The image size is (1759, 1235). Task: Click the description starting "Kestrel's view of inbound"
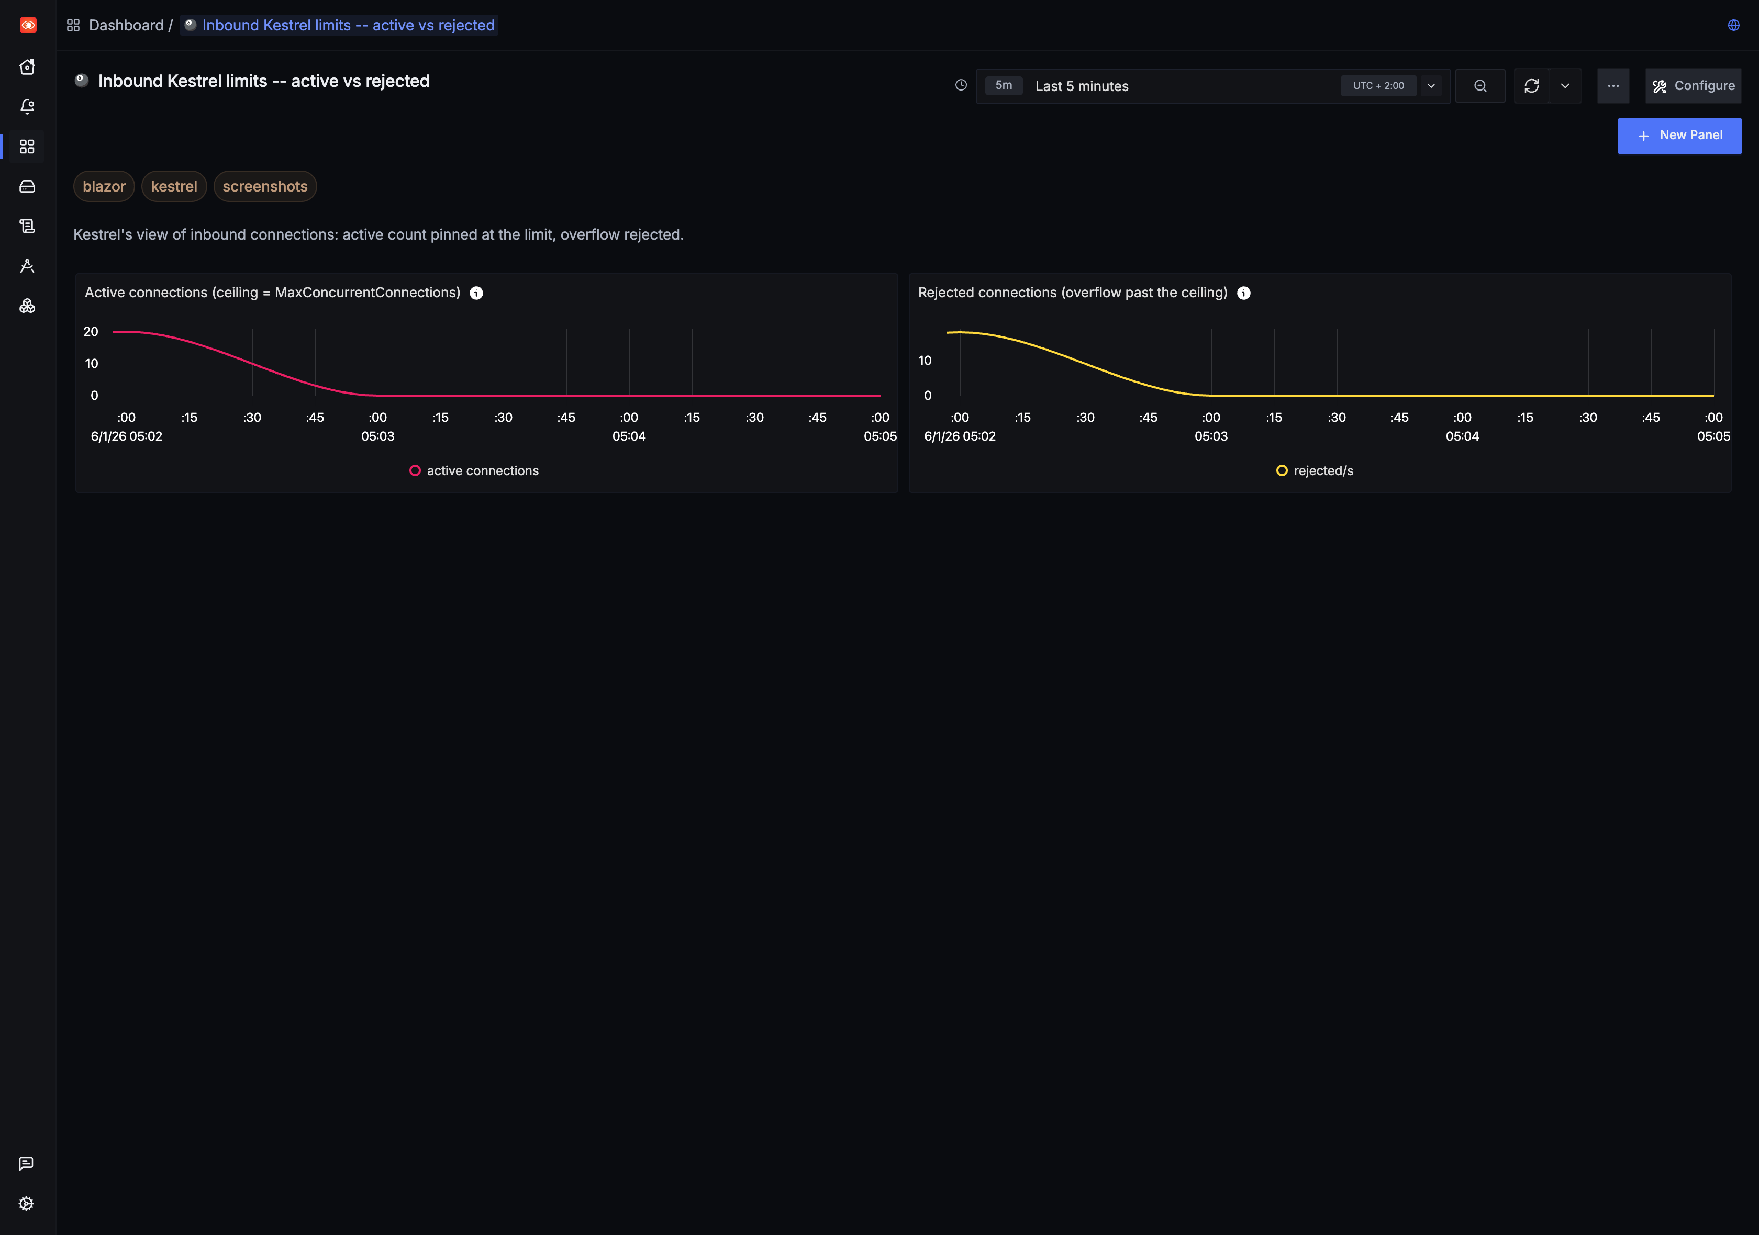pos(378,234)
